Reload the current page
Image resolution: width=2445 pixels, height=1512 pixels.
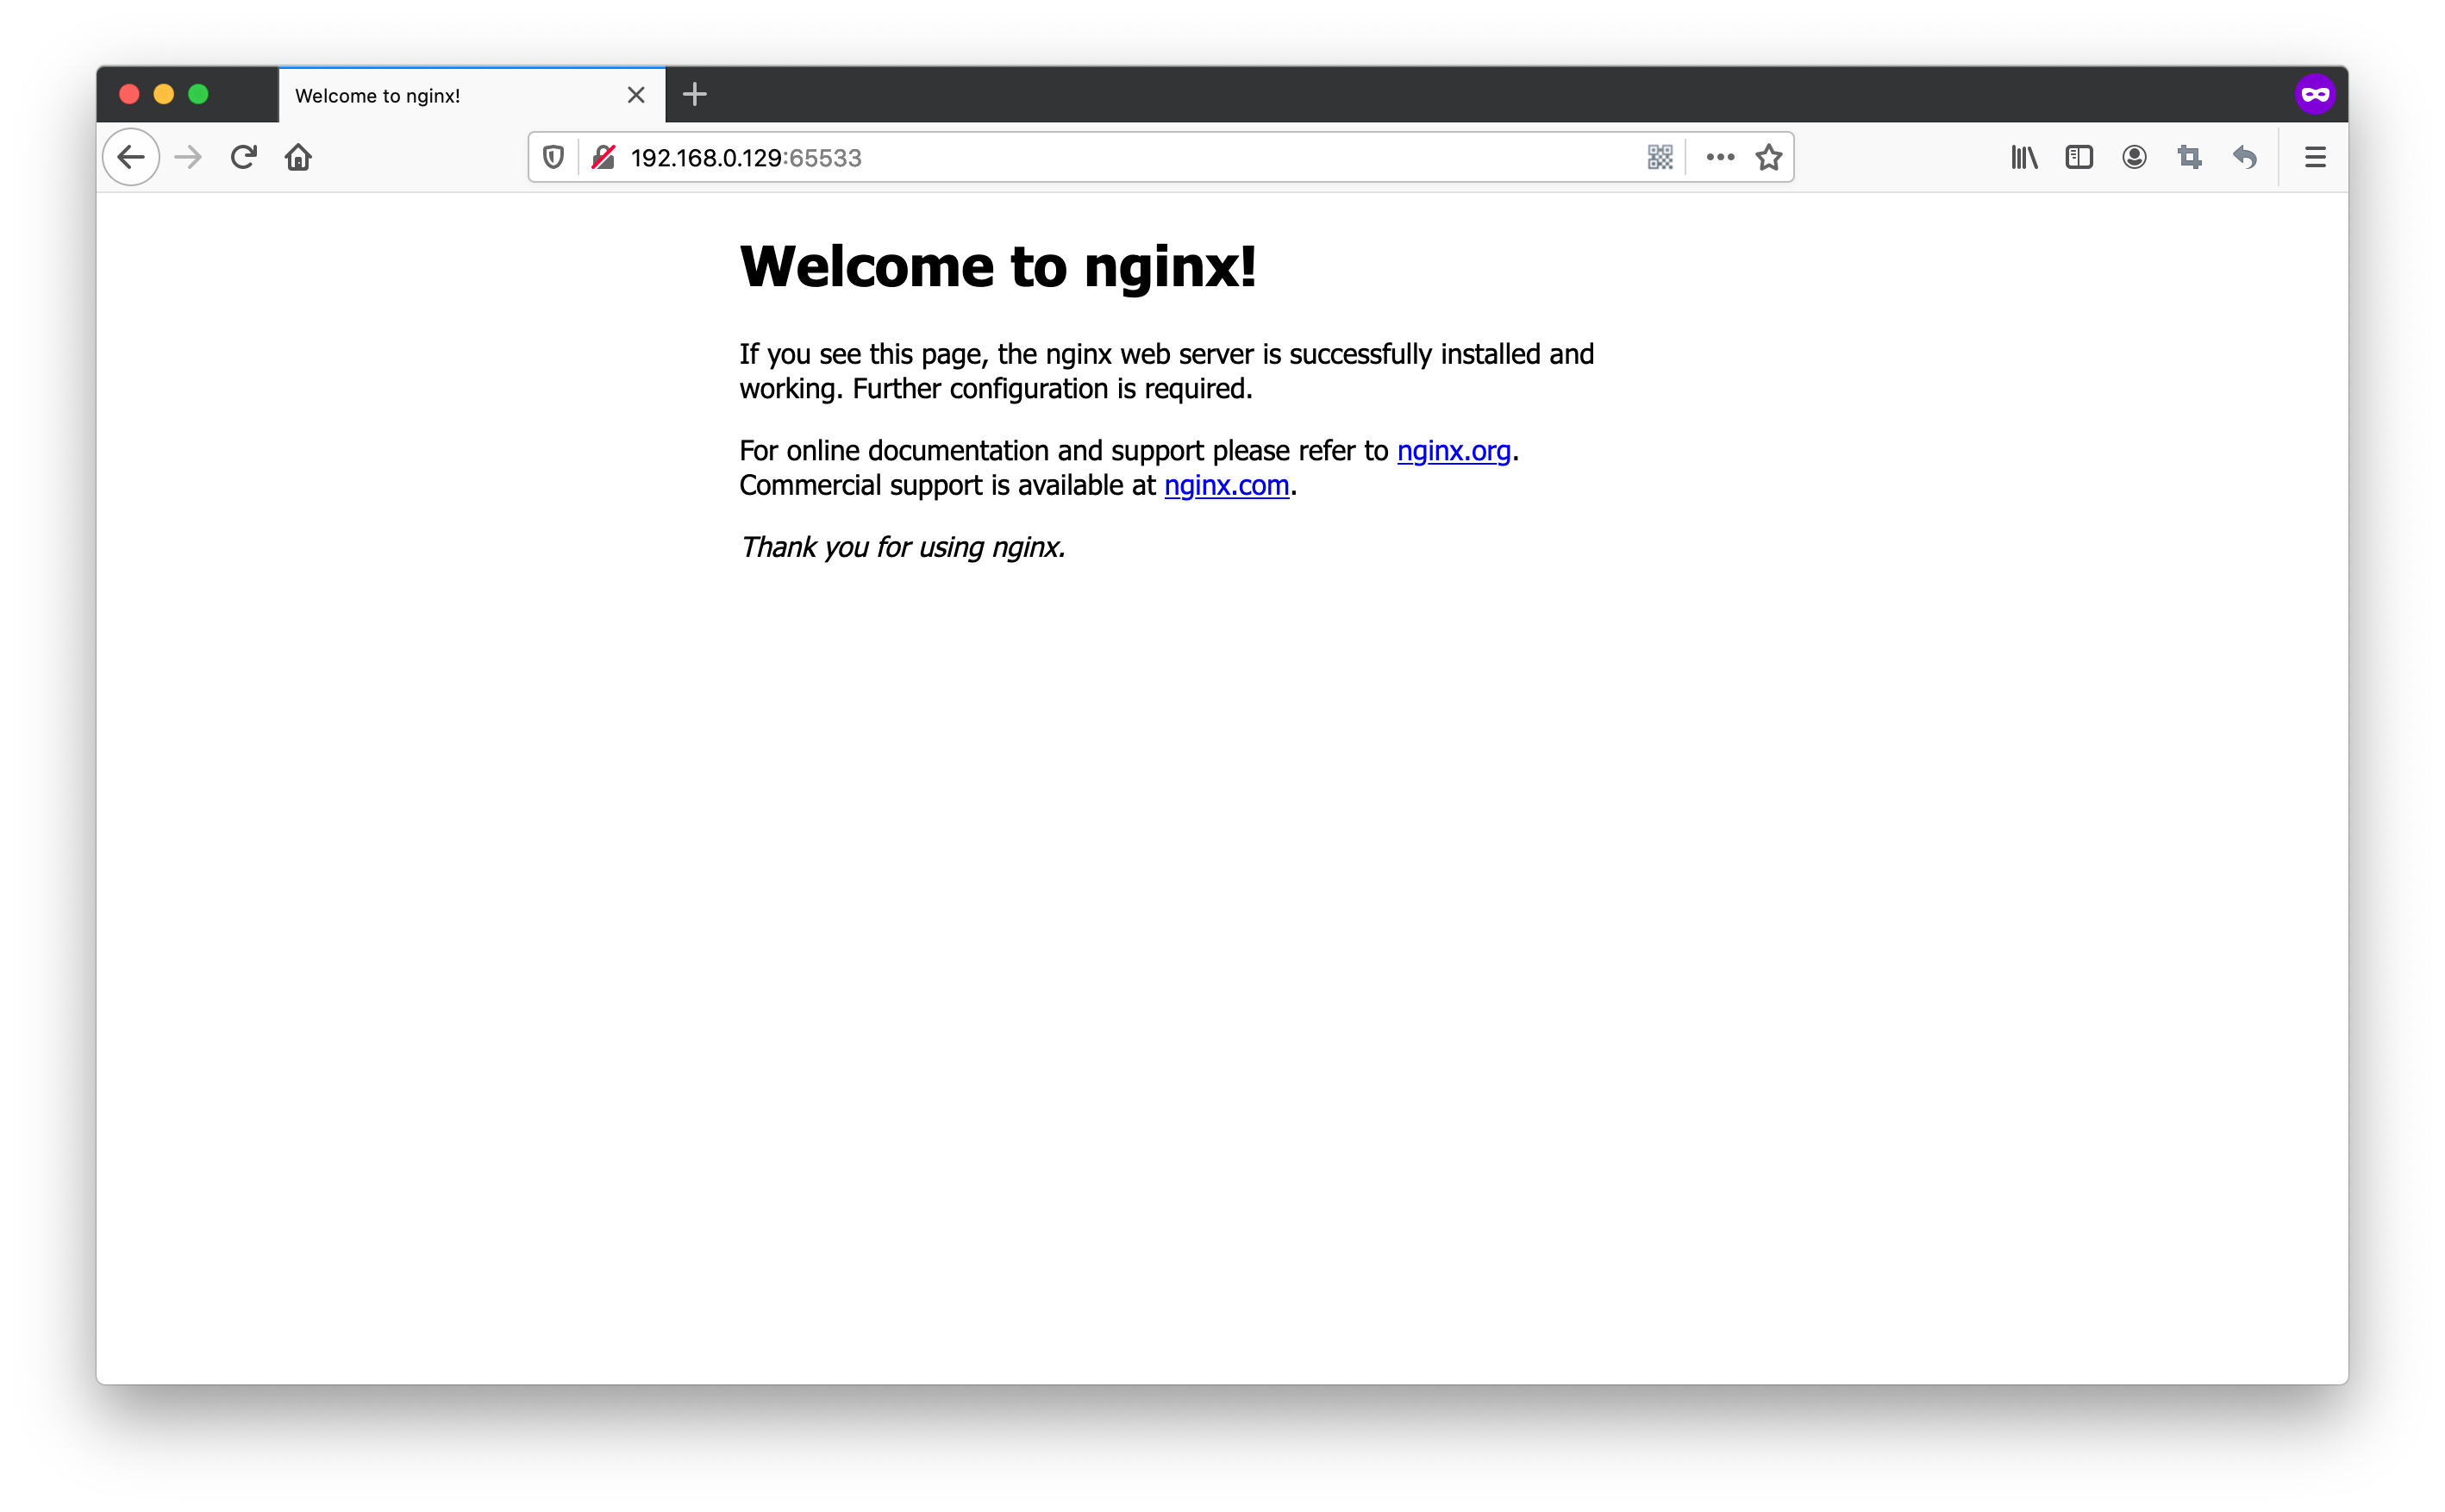point(243,157)
